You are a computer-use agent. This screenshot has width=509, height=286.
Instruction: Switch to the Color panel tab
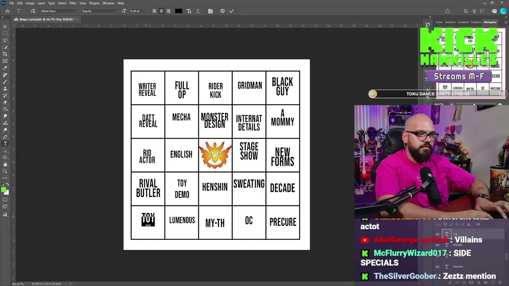pos(439,22)
